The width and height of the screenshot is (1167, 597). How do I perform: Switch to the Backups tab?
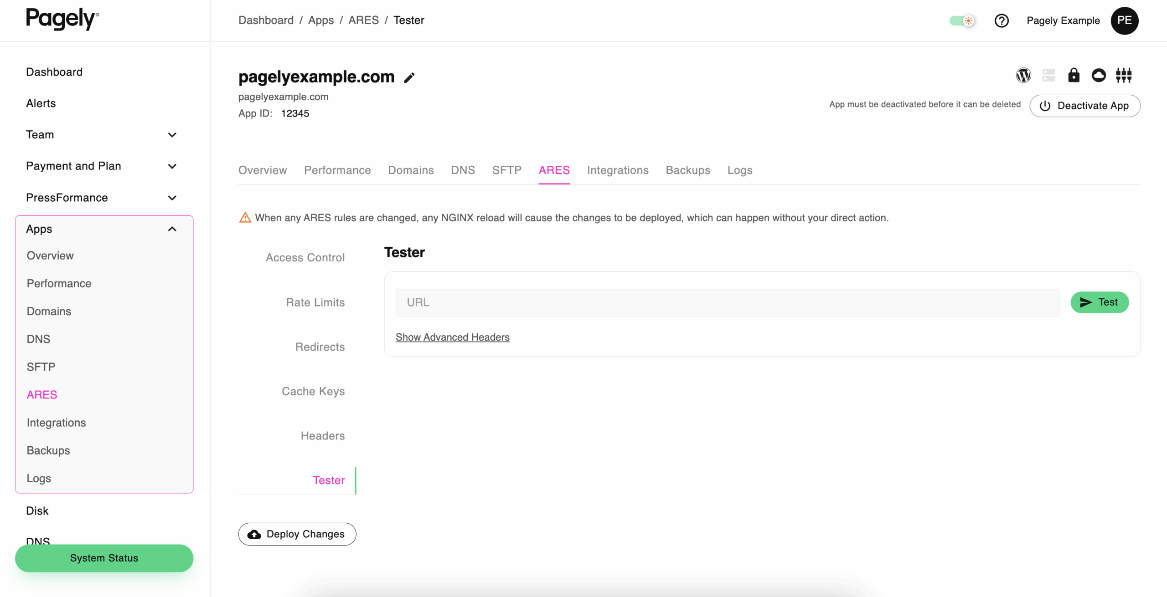(x=688, y=170)
